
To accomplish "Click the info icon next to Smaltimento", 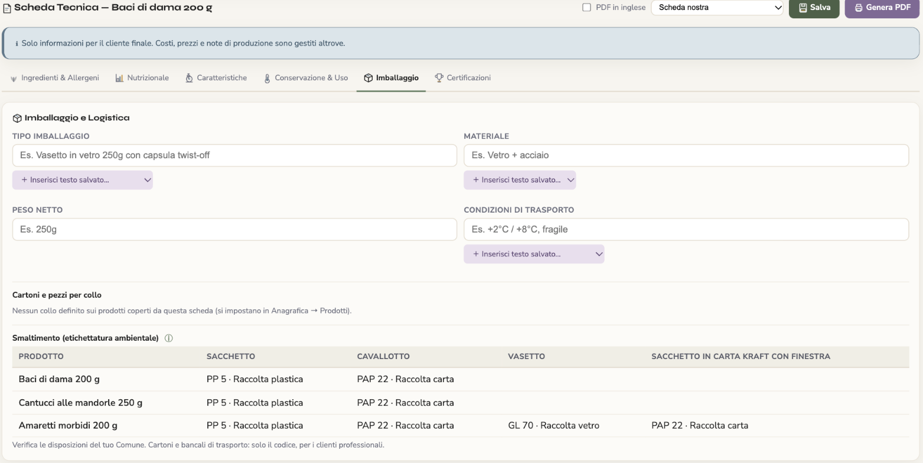I will point(169,338).
